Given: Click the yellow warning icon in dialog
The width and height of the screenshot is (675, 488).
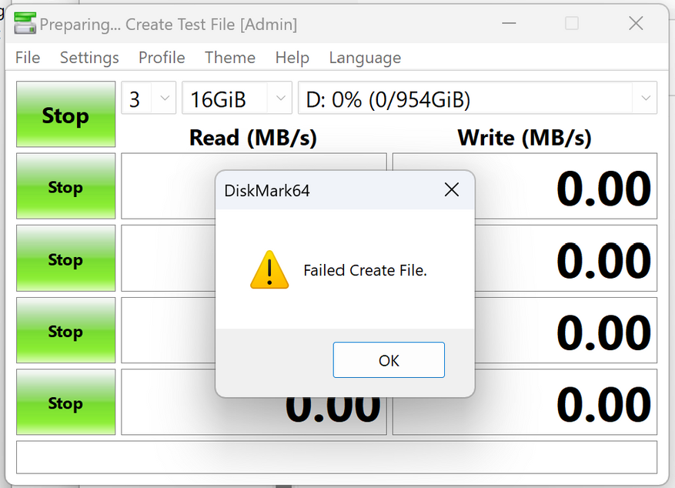Looking at the screenshot, I should click(x=269, y=270).
